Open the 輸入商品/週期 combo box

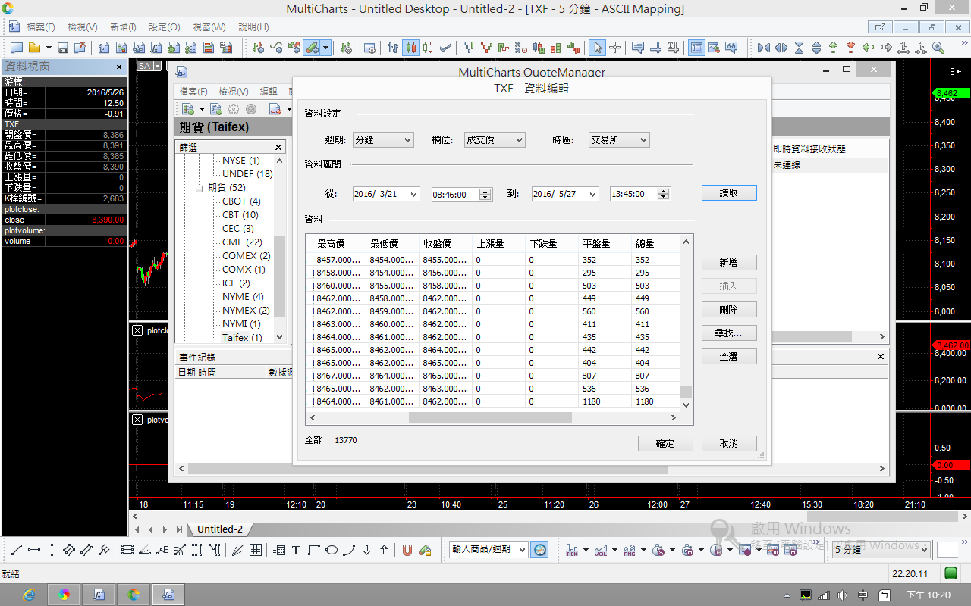coord(489,550)
